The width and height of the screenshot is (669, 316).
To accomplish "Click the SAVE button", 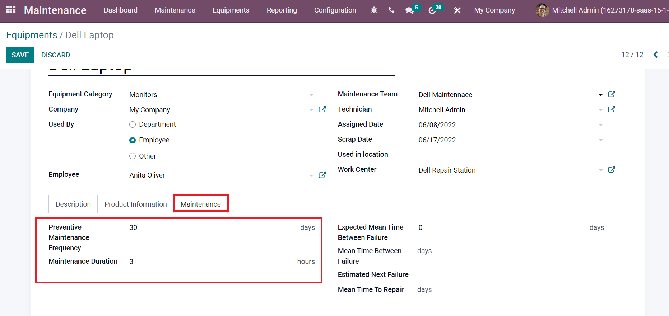I will coord(20,55).
